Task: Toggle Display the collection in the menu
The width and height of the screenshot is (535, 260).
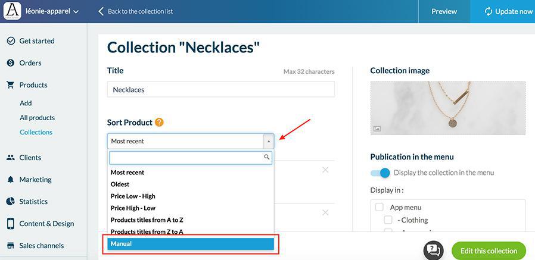Action: point(380,173)
